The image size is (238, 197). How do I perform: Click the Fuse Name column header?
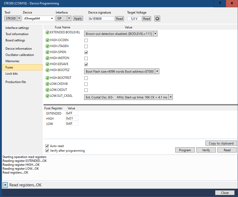(62, 27)
